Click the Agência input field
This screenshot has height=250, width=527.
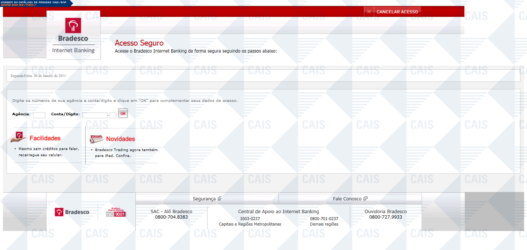39,115
